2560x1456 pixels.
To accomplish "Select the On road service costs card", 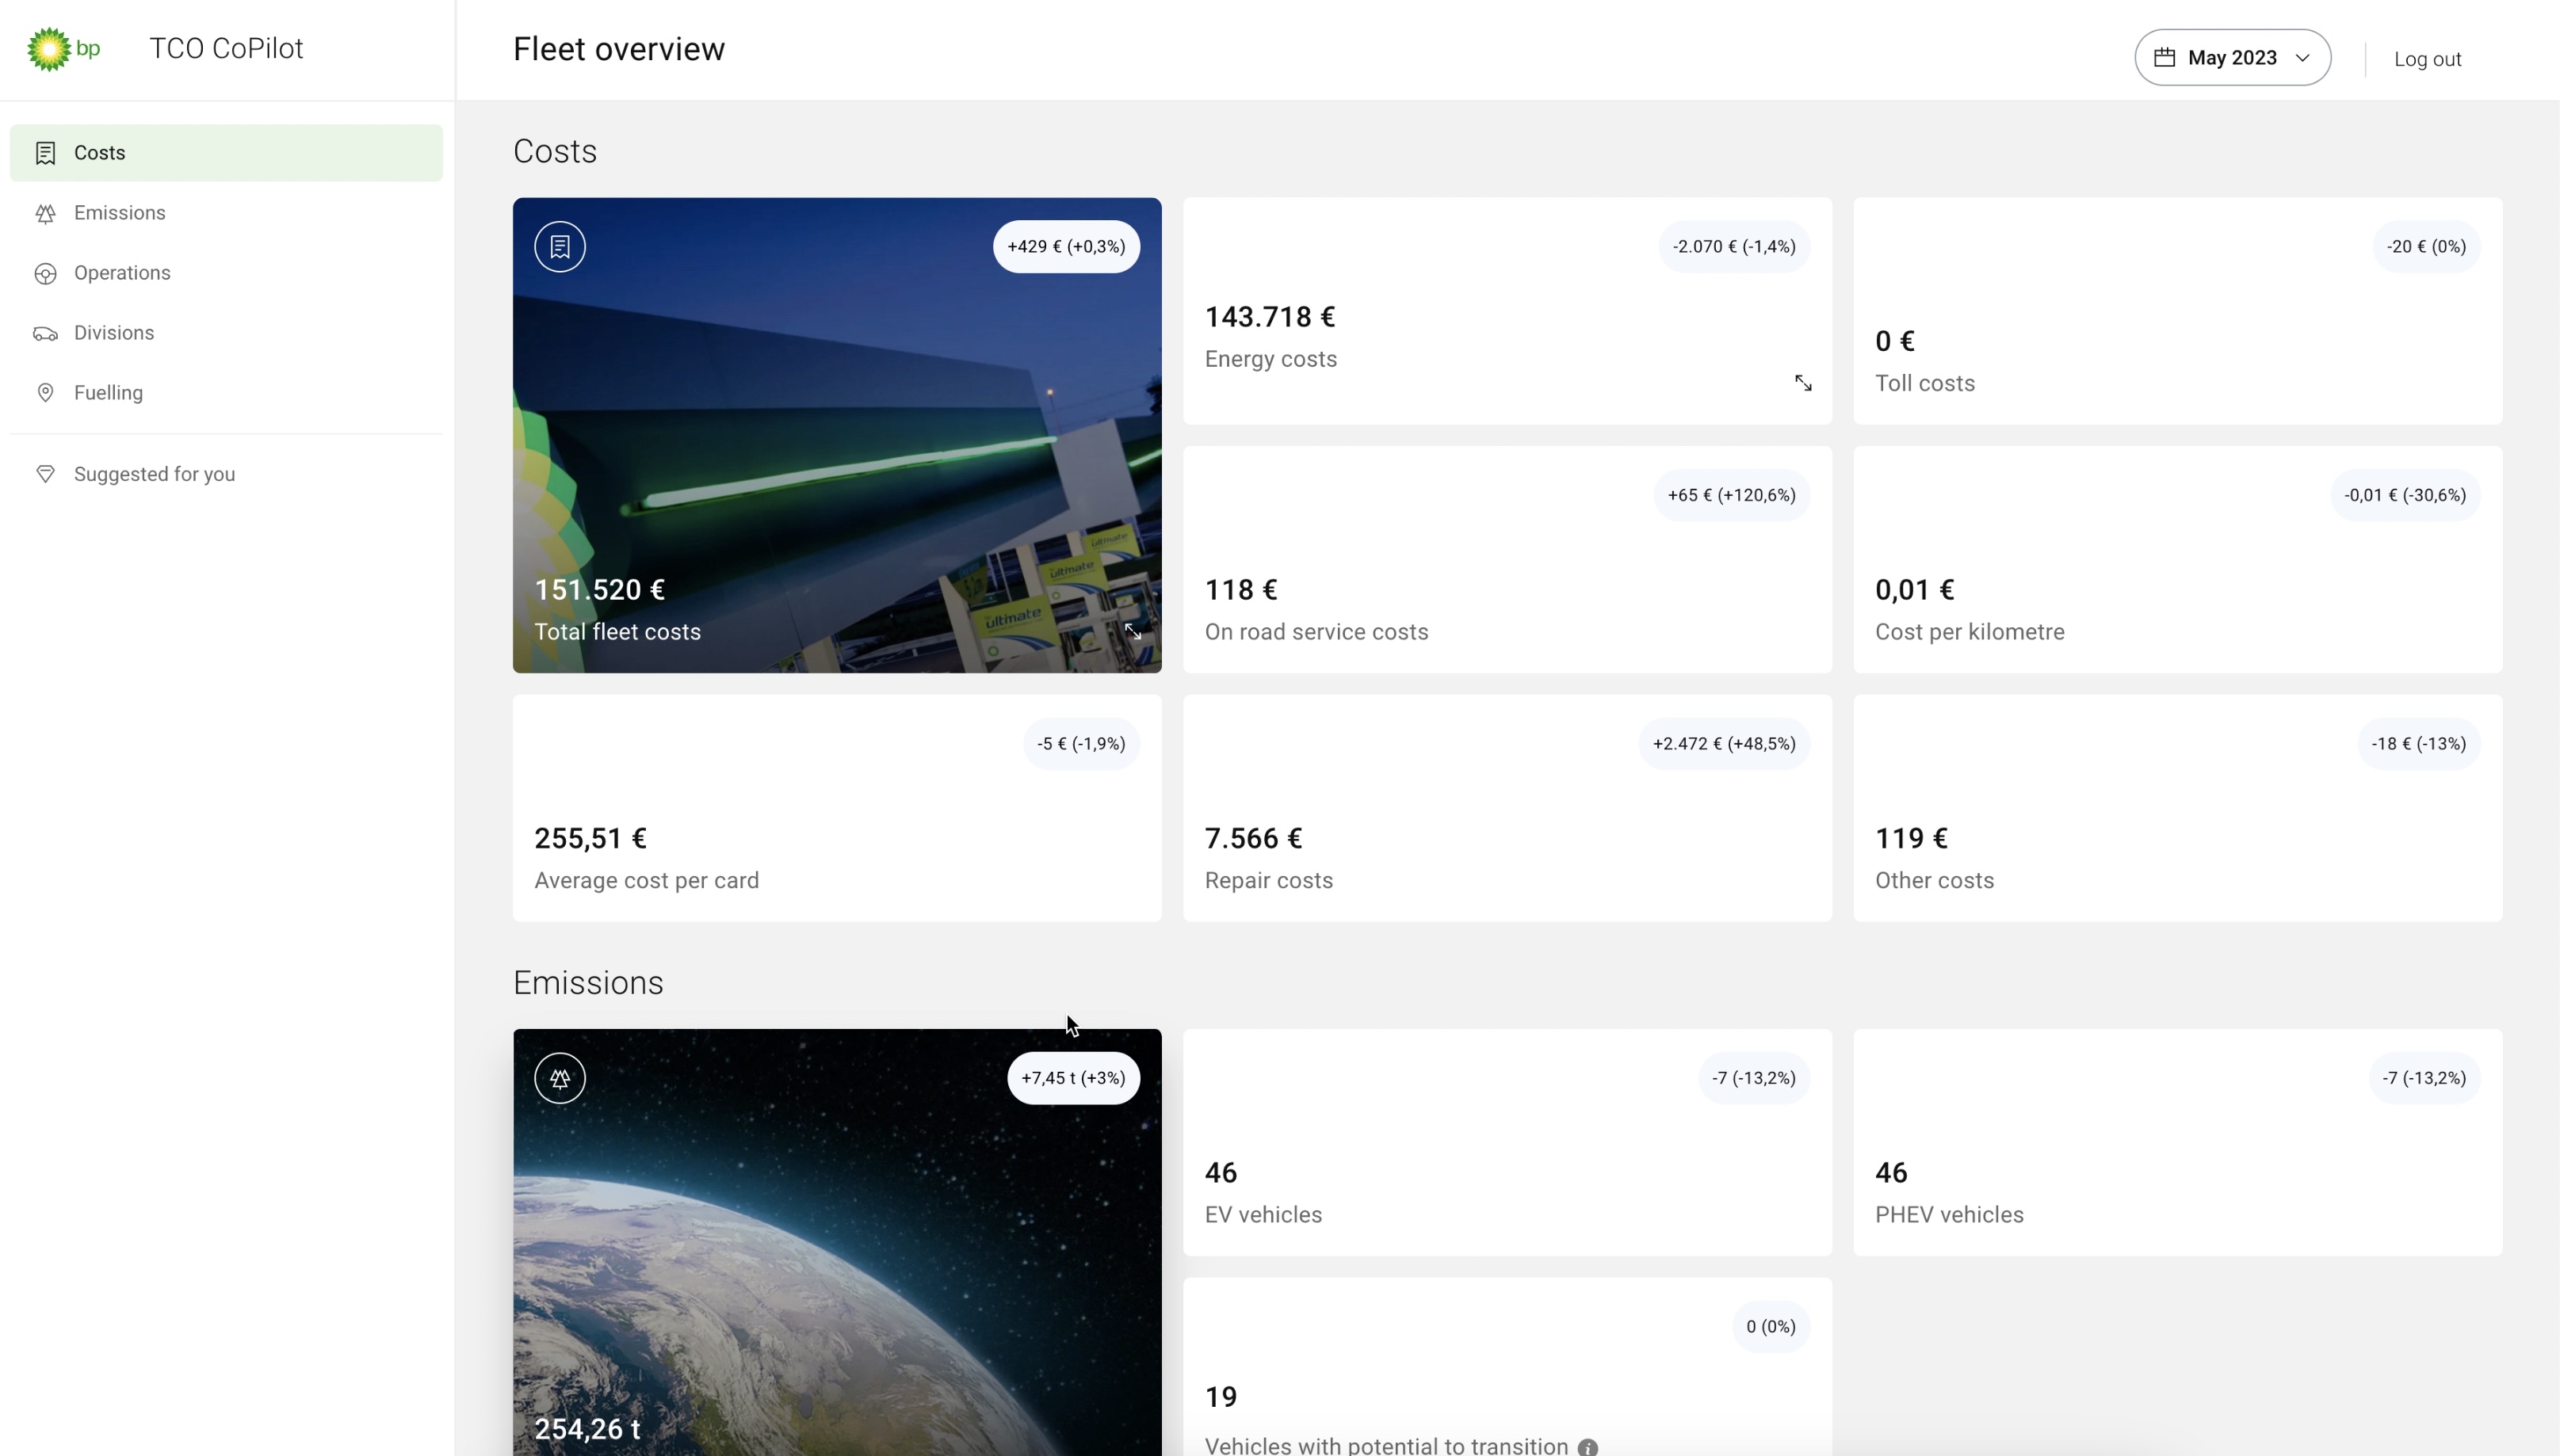I will click(x=1507, y=559).
